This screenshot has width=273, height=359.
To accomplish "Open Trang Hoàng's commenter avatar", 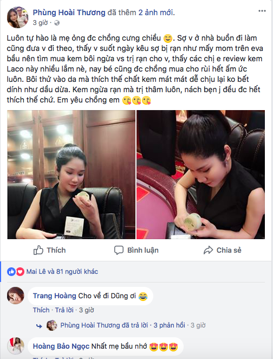I will [x=16, y=296].
